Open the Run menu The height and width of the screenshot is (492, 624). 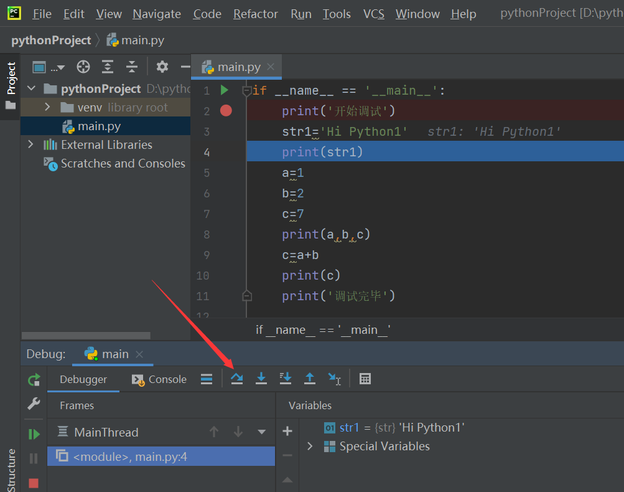click(301, 14)
